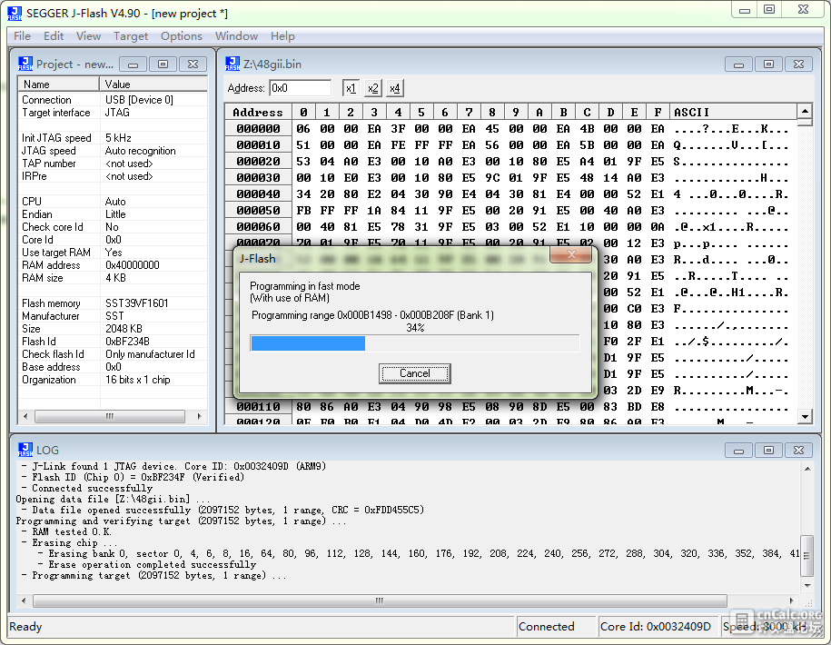The image size is (831, 645).
Task: Minimize the LOG window
Action: (x=738, y=450)
